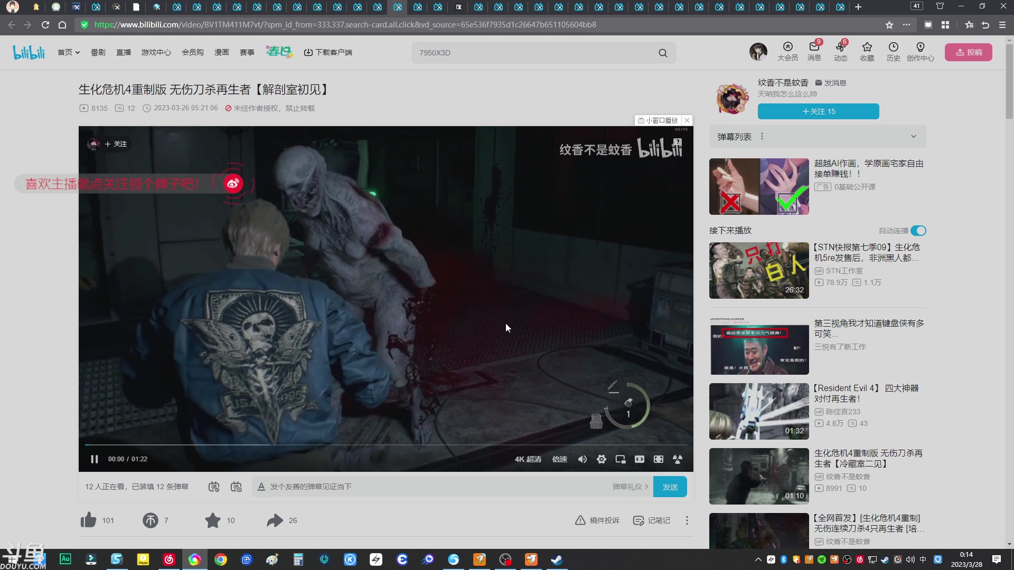The image size is (1014, 570).
Task: Click 发消息 to message uploader
Action: coord(831,83)
